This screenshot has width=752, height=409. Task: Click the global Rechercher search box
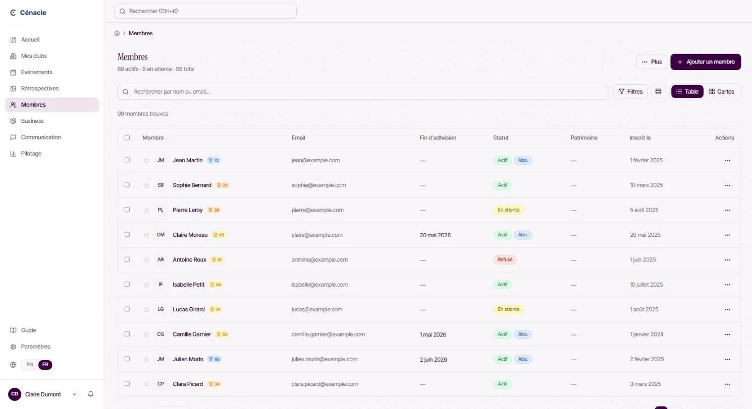205,11
